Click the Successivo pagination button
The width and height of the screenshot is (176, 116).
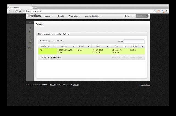pyautogui.click(x=134, y=57)
